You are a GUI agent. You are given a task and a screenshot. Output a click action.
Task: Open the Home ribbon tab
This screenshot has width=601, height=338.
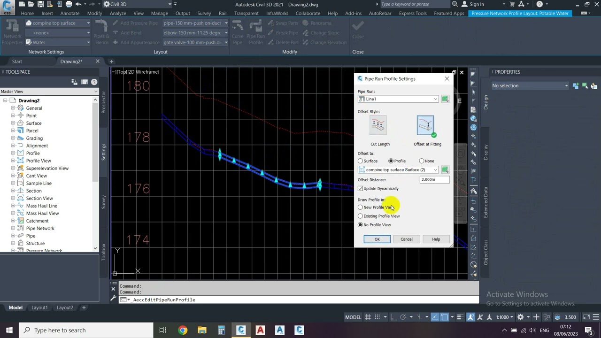27,13
